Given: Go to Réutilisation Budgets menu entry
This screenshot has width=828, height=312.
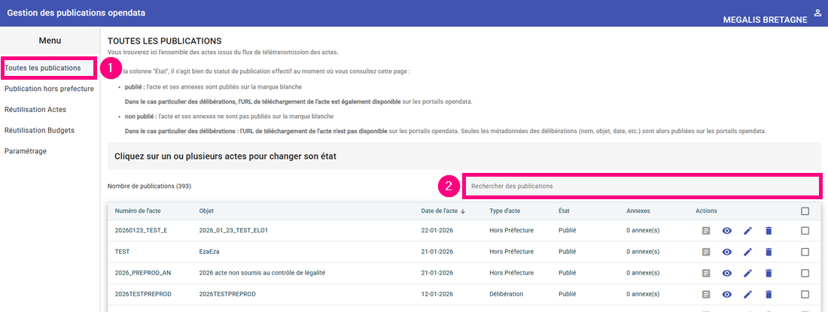Looking at the screenshot, I should click(39, 130).
